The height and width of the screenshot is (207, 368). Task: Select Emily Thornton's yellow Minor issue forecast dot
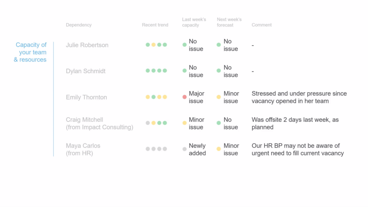coord(219,97)
